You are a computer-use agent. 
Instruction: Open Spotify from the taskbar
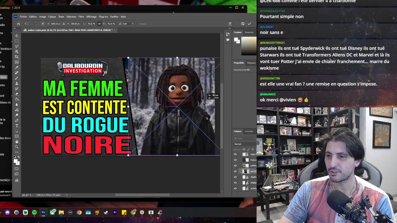pyautogui.click(x=34, y=212)
